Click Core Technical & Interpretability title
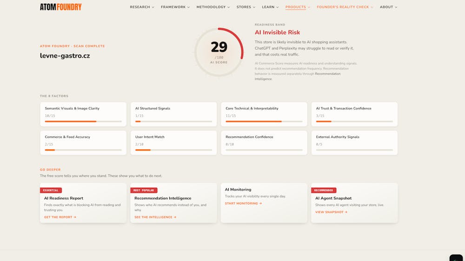465x261 pixels. click(x=252, y=108)
